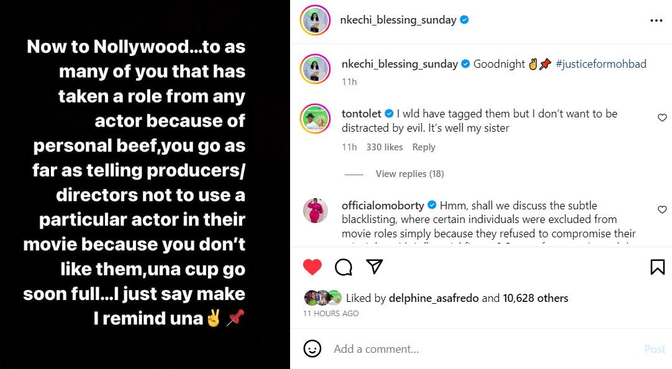The width and height of the screenshot is (672, 369).
Task: Open the three-dot more options menu
Action: point(656,20)
